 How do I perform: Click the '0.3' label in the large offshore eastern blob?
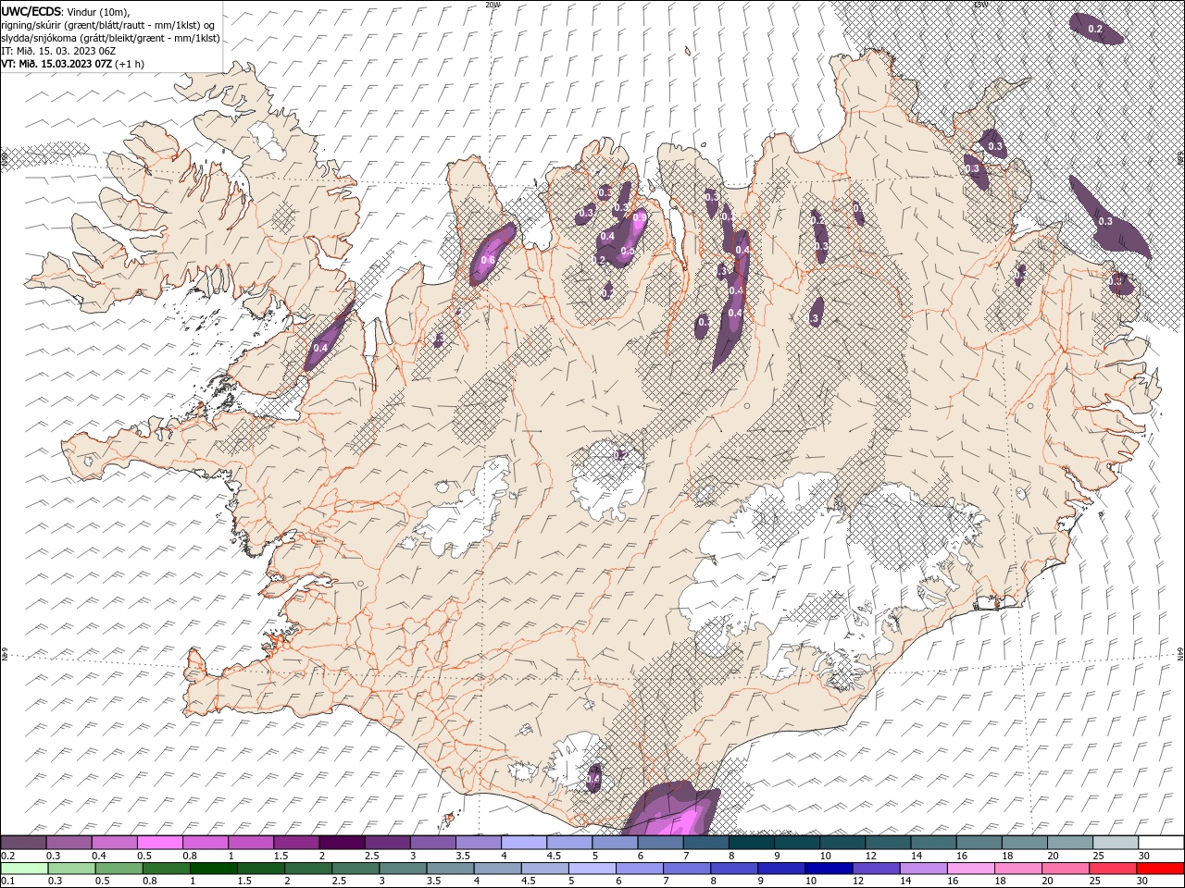coord(1105,222)
